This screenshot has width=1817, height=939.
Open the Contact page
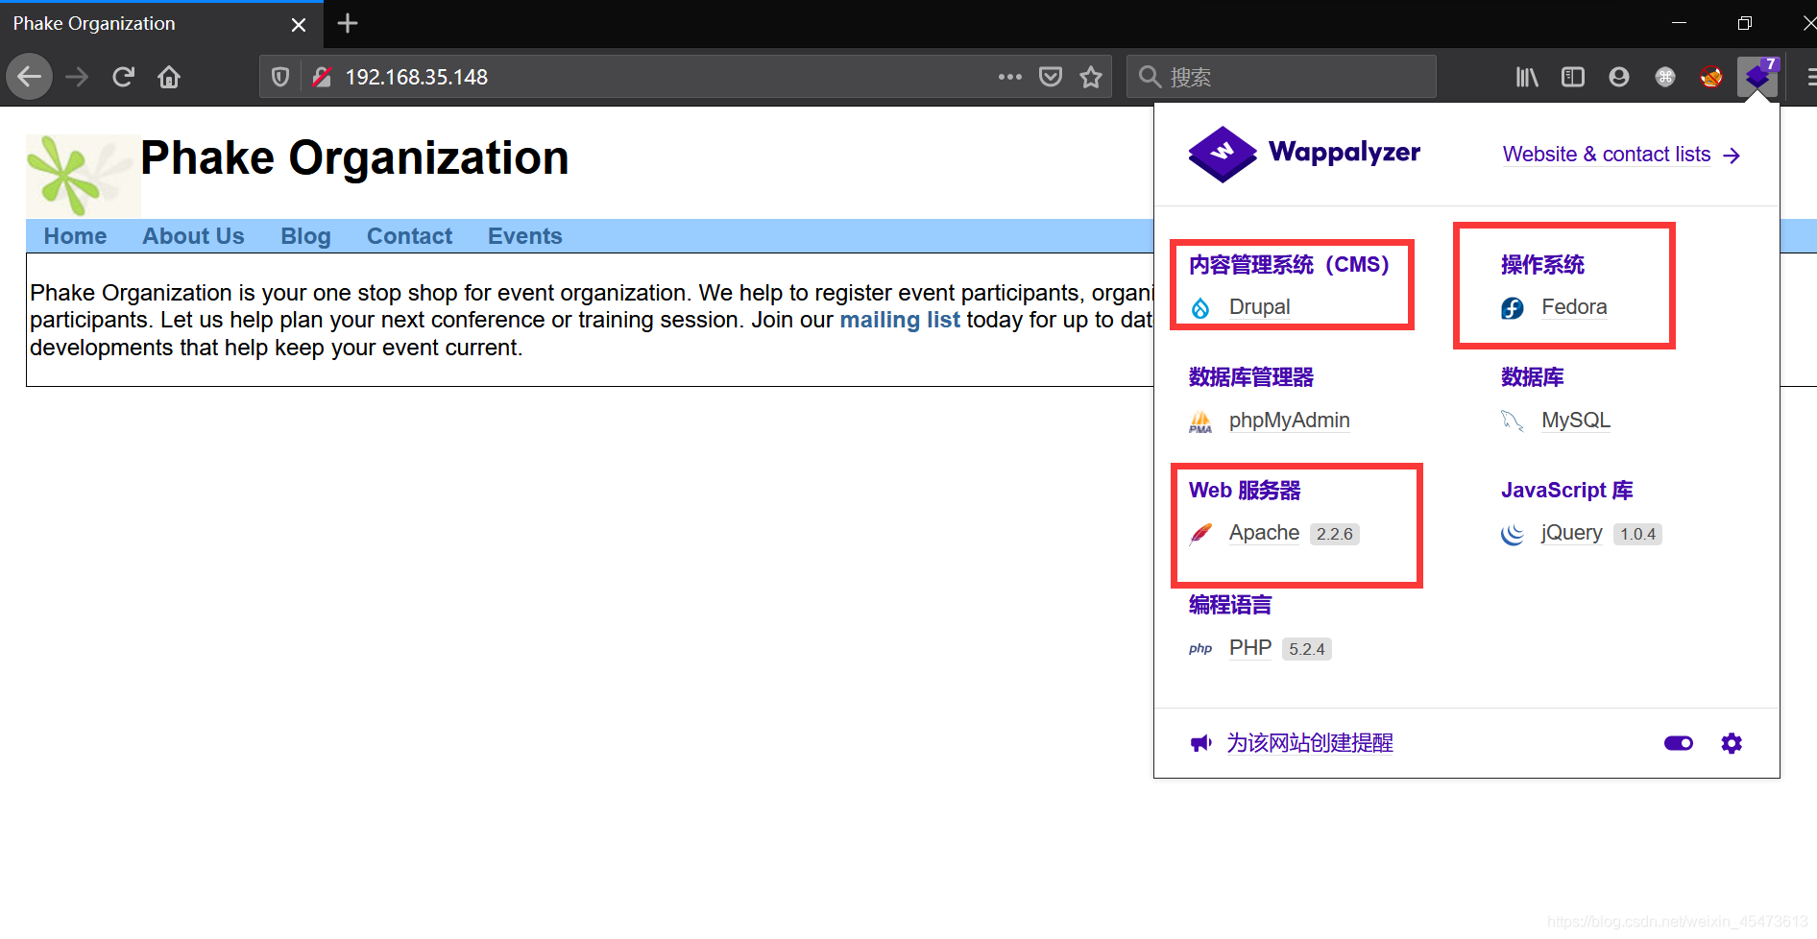coord(409,236)
